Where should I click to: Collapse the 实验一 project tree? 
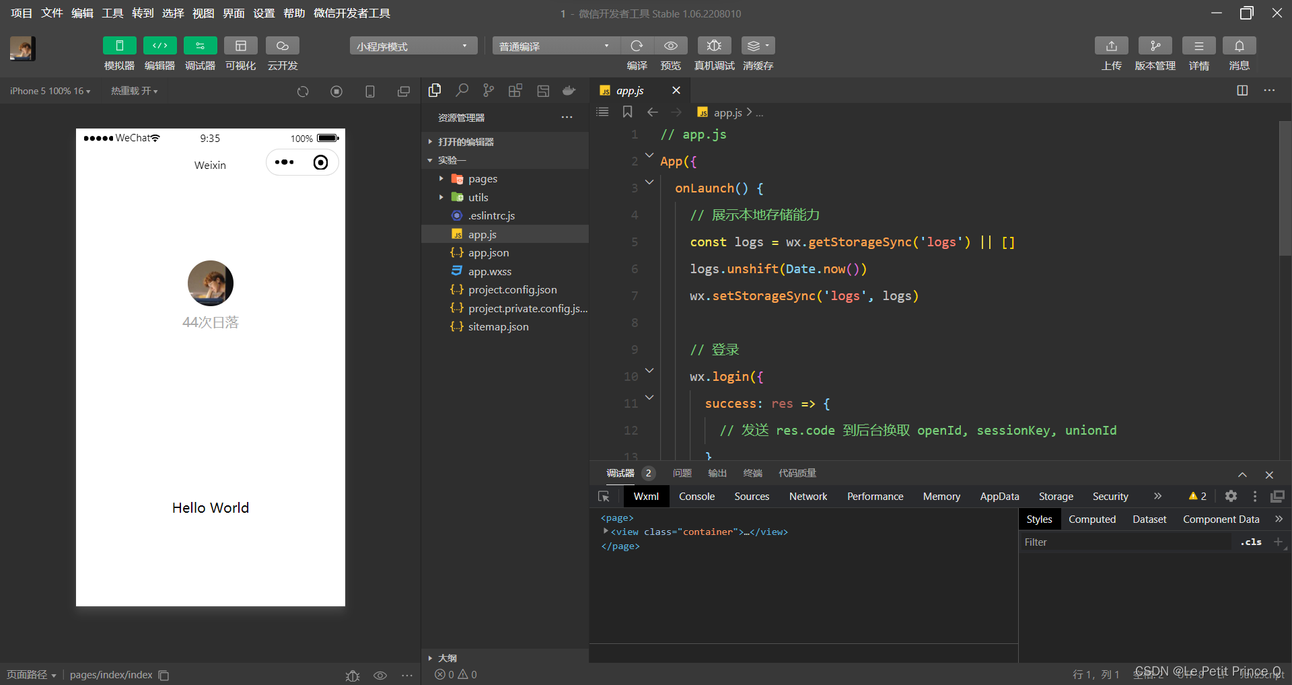tap(505, 160)
